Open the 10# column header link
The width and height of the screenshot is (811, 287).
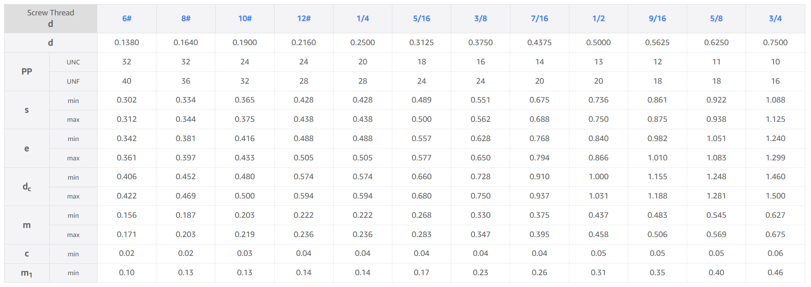(245, 18)
